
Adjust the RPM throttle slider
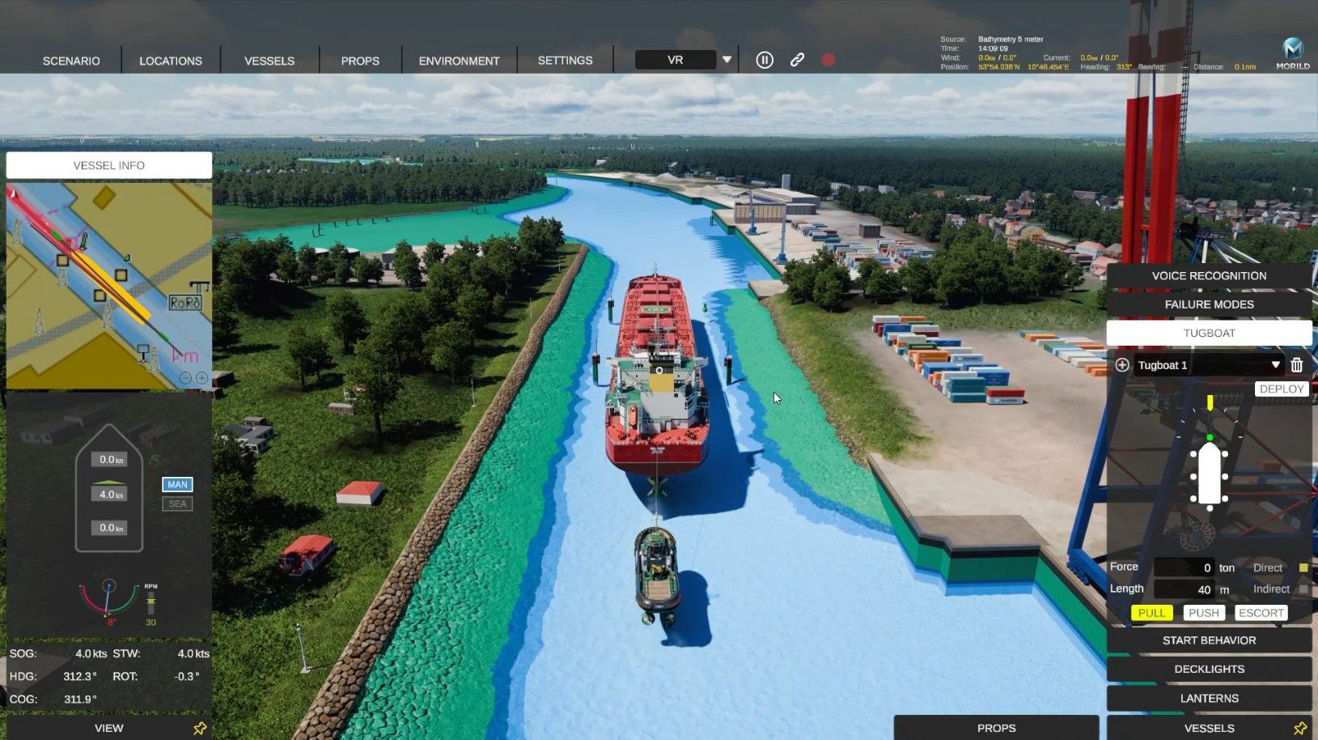[150, 603]
